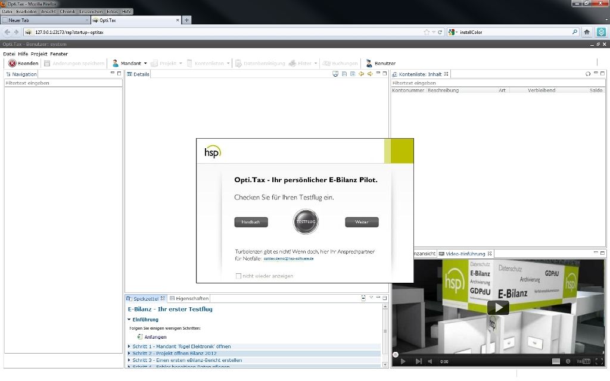
Task: Click the Kontenliste filter text field
Action: coord(498,83)
